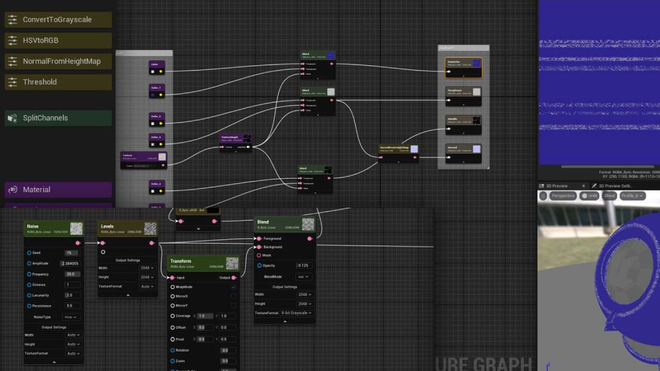Open the Width dropdown in Levels node
Screen dimensions: 660x371
coord(146,268)
